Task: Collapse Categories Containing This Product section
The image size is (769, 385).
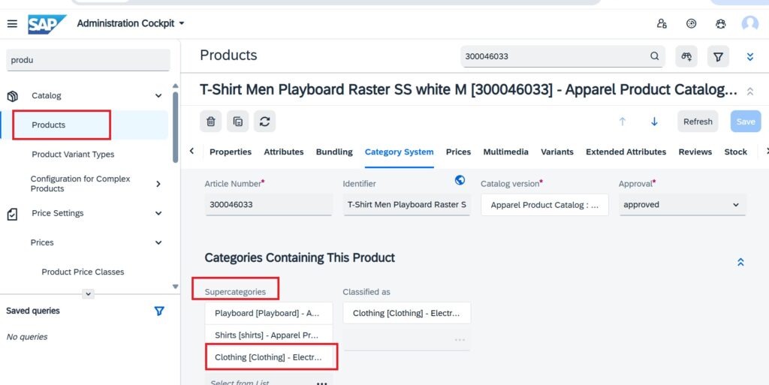Action: click(x=741, y=262)
